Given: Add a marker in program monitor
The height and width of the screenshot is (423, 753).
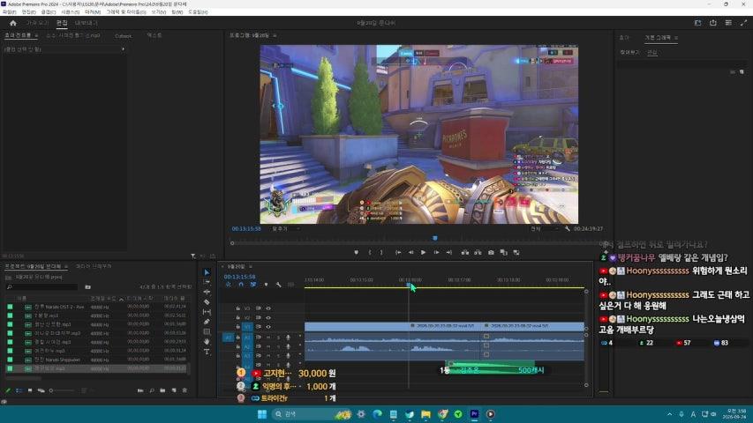Looking at the screenshot, I should tap(357, 252).
